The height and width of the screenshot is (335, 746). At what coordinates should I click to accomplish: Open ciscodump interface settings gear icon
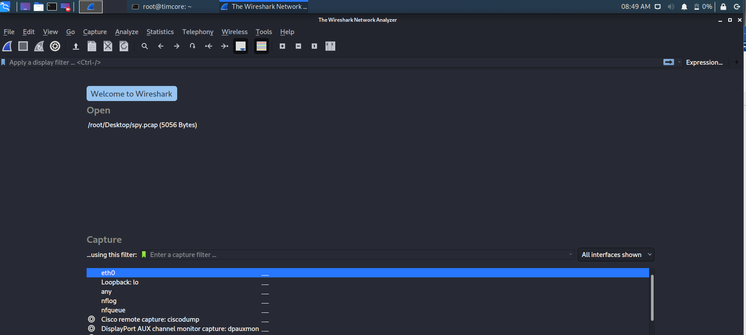pyautogui.click(x=91, y=319)
